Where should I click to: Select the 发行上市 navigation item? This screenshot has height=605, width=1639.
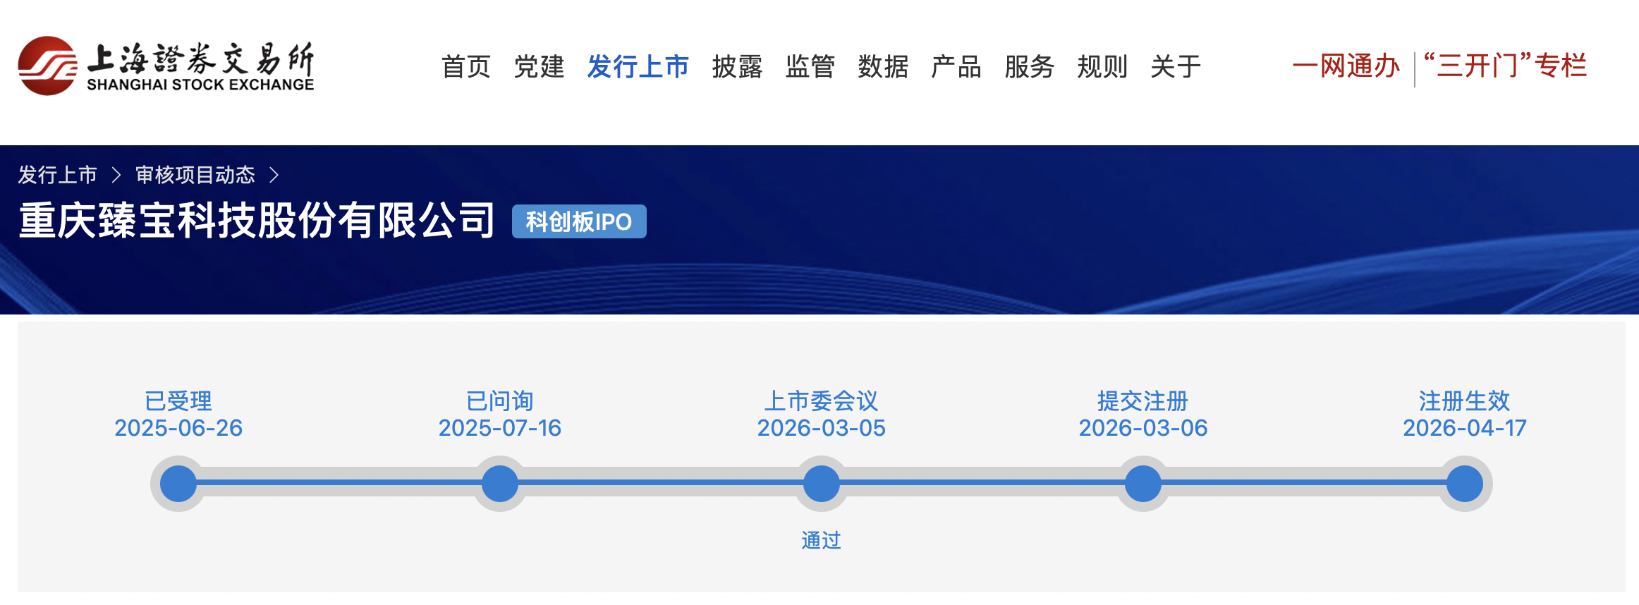638,67
